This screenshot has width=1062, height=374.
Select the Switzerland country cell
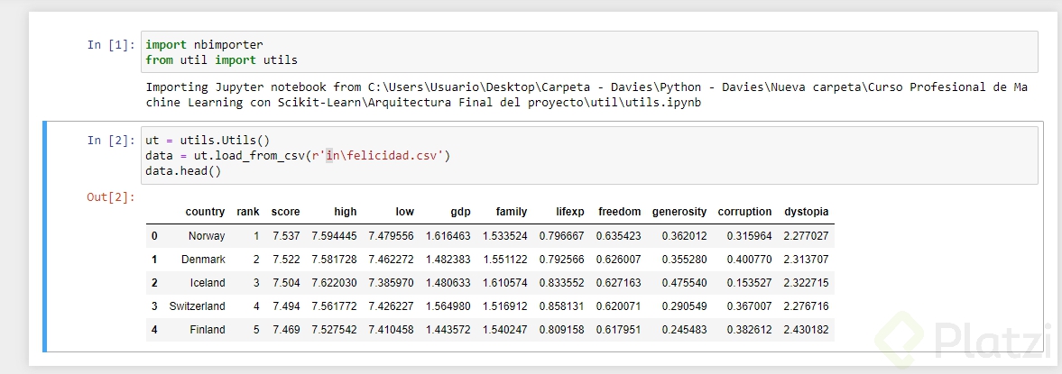(x=197, y=306)
